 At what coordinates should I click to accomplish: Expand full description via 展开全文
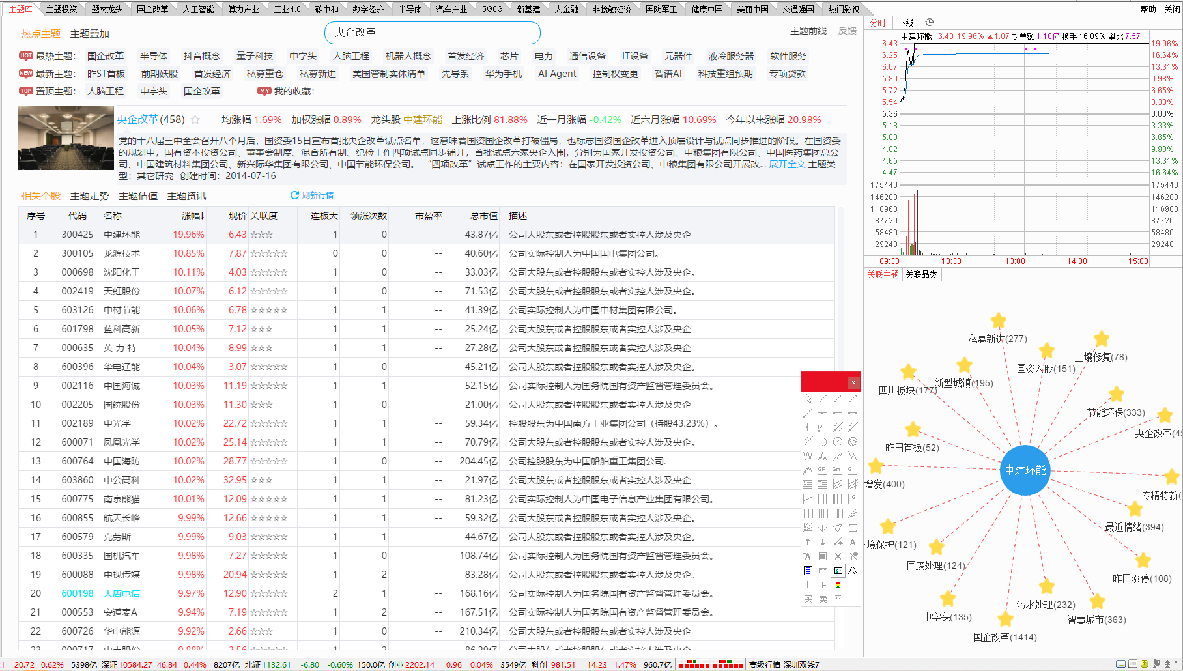point(786,164)
